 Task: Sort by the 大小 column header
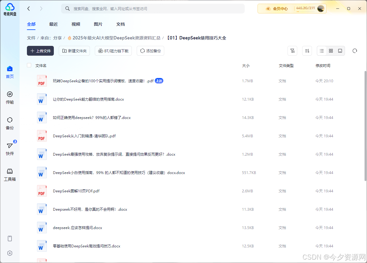246,65
